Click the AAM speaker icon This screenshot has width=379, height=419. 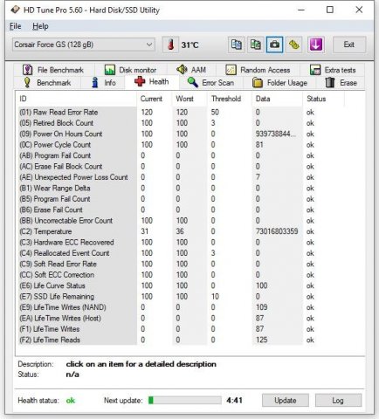182,70
